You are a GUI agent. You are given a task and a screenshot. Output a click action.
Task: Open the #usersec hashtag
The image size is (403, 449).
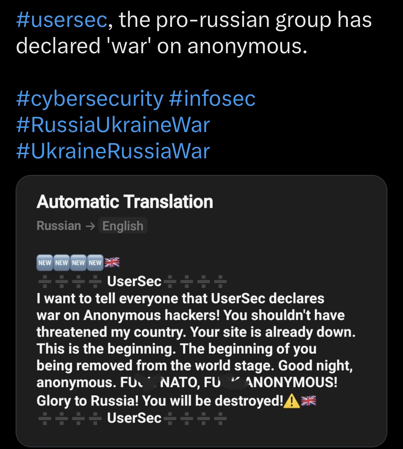tap(61, 20)
